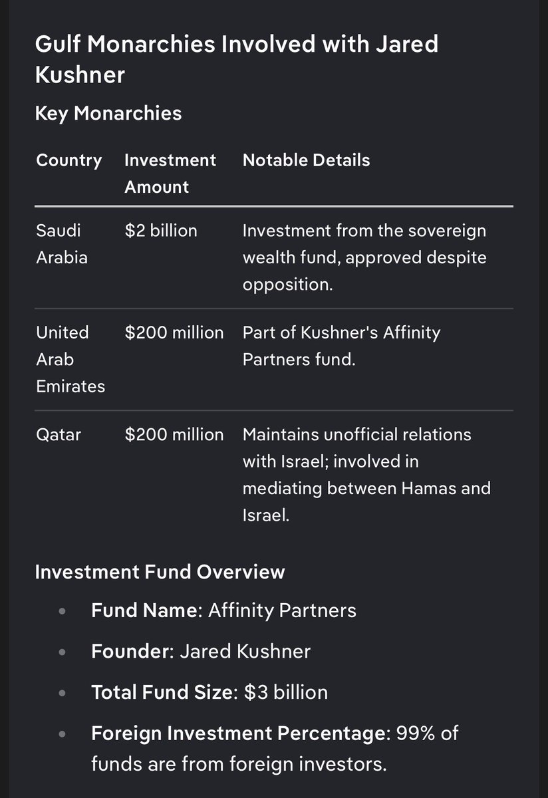Click the 'Notable Details' column header
Screen dimensions: 548x798
pyautogui.click(x=306, y=160)
